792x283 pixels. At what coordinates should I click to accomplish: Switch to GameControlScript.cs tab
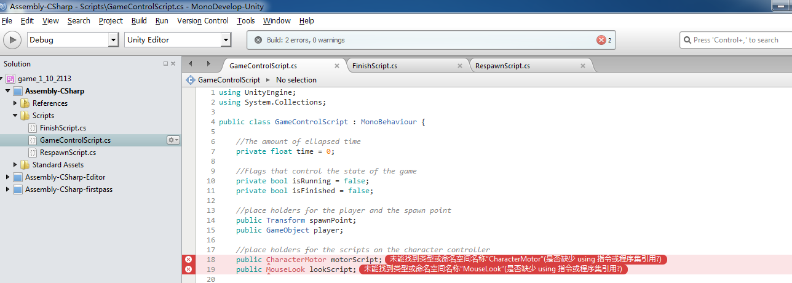point(263,66)
